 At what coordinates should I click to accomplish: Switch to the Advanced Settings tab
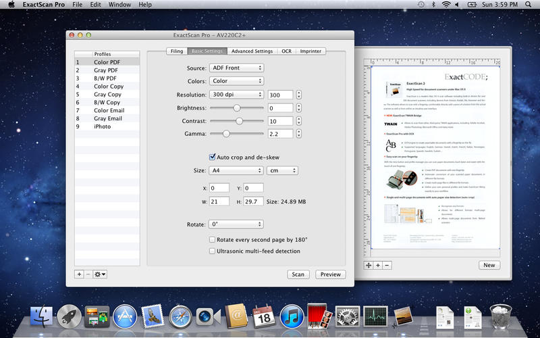(x=251, y=51)
